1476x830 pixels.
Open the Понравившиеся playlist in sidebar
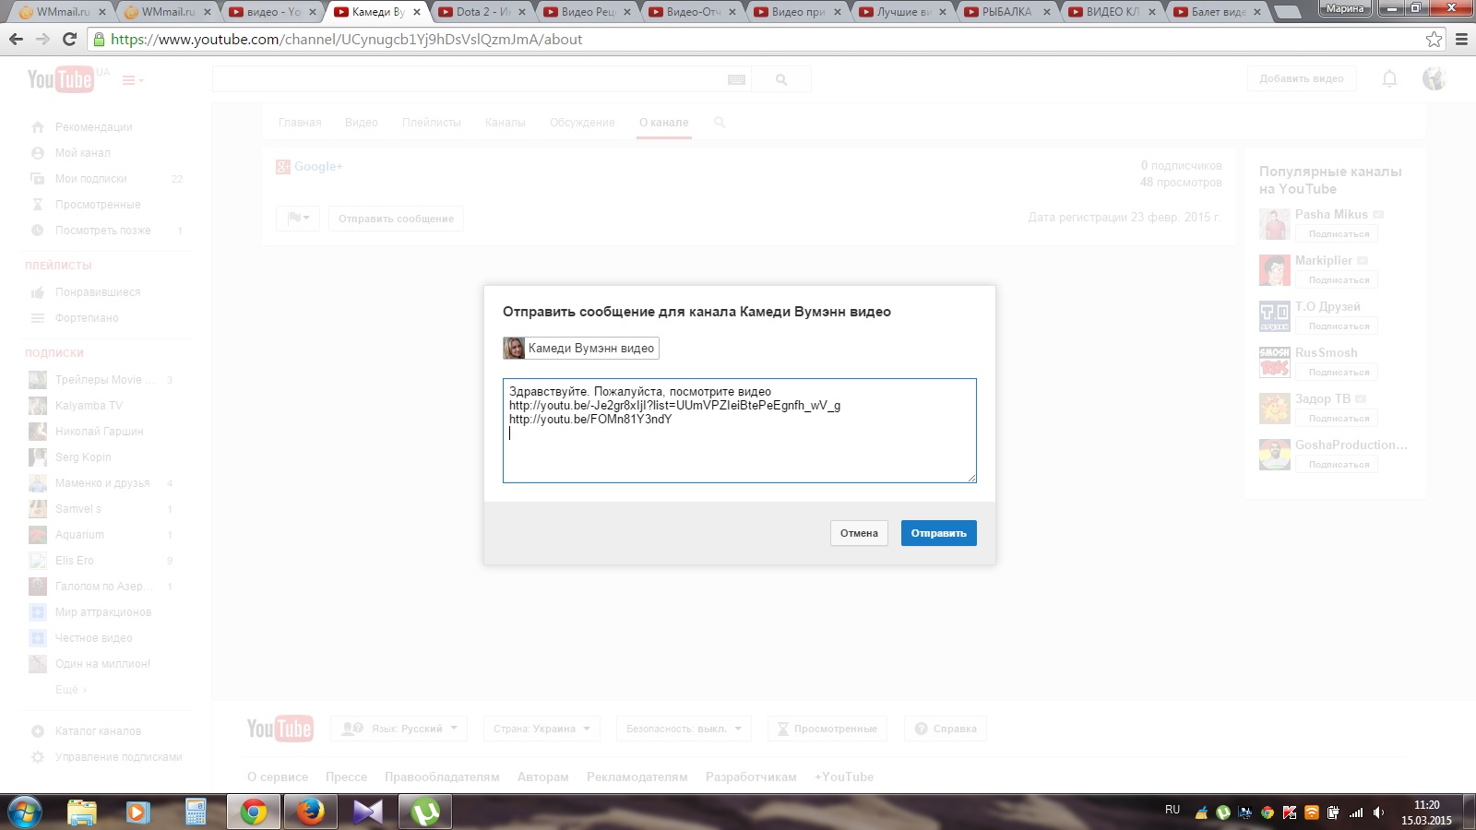pos(97,292)
